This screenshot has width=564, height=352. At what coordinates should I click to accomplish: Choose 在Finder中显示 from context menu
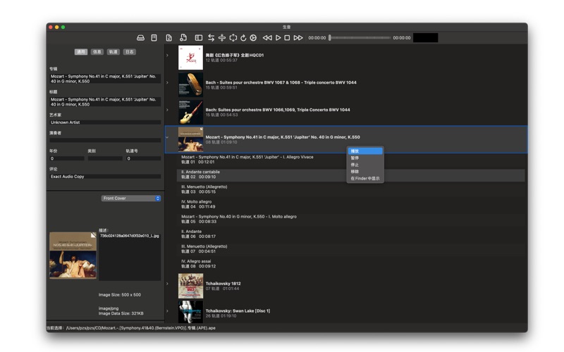point(364,179)
